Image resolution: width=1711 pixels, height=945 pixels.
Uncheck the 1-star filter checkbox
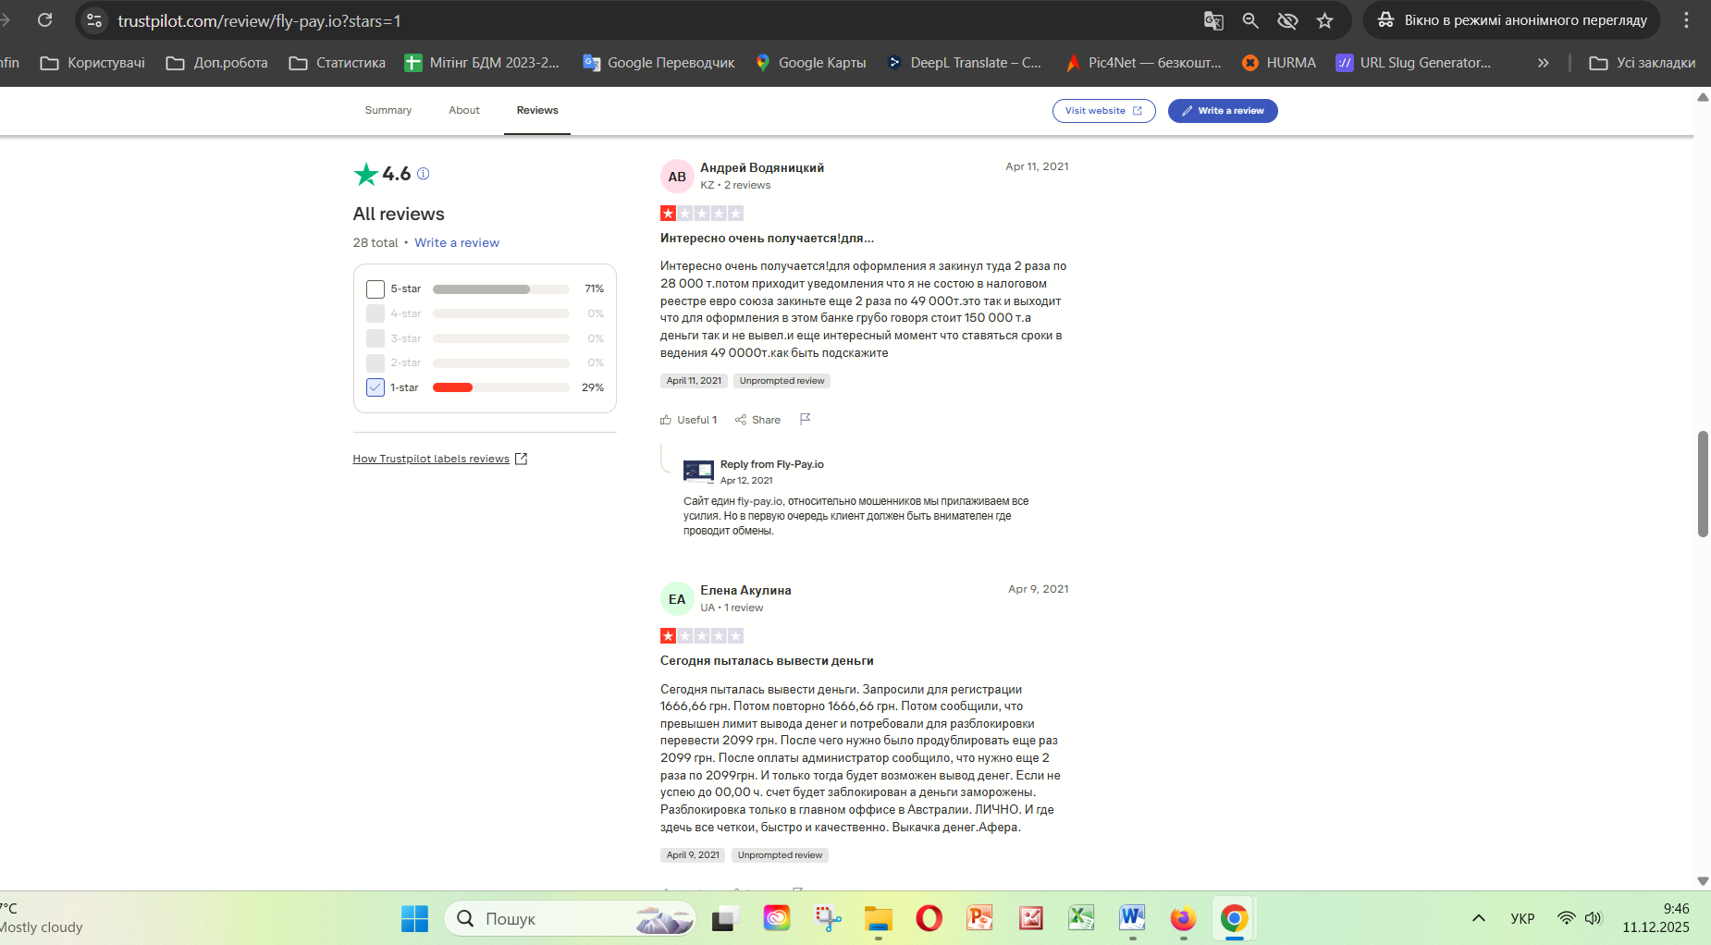[375, 387]
